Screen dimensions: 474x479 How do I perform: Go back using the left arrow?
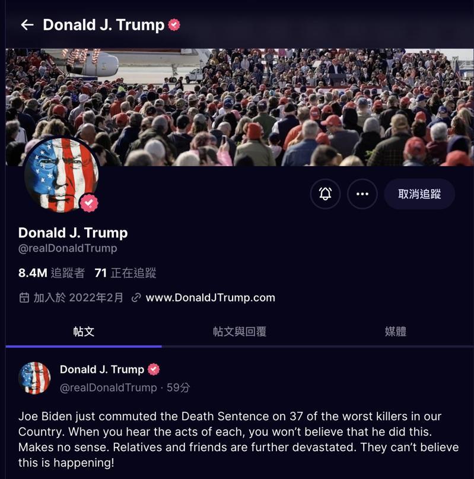click(27, 25)
